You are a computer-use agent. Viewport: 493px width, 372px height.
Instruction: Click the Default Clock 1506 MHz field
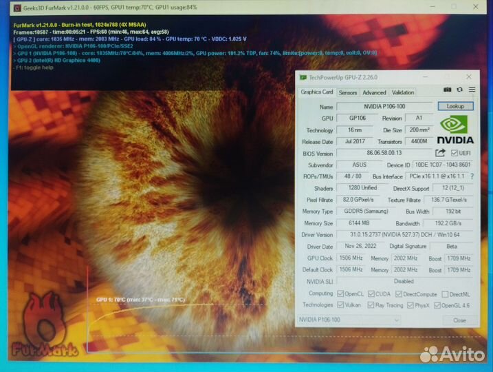(x=351, y=269)
